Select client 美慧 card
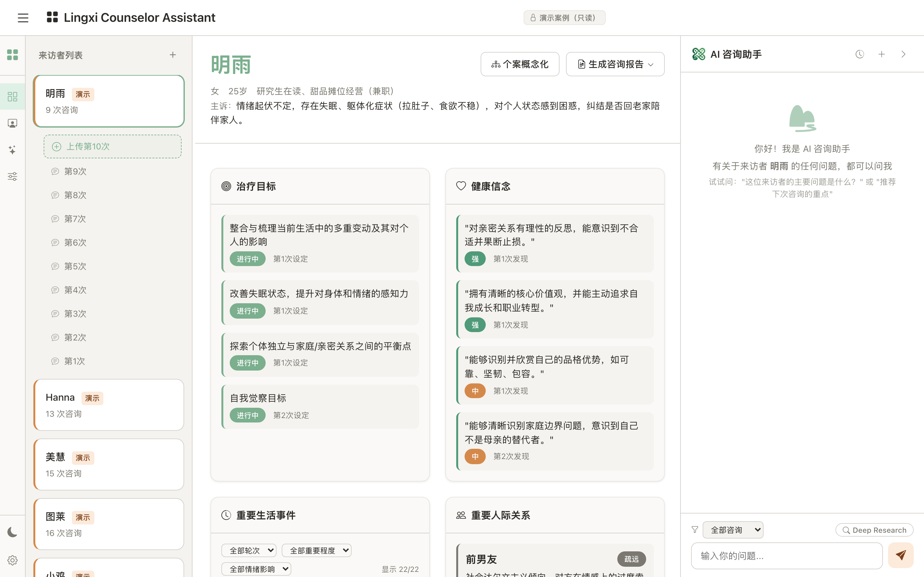Image resolution: width=924 pixels, height=577 pixels. tap(109, 464)
